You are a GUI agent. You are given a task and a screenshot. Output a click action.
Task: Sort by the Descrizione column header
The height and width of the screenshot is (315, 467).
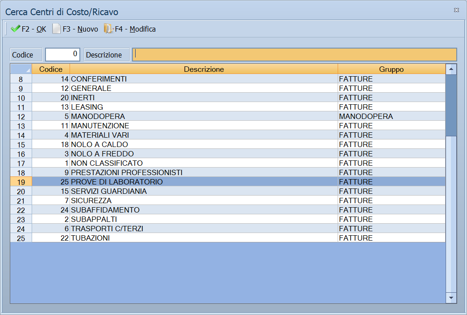click(x=204, y=69)
